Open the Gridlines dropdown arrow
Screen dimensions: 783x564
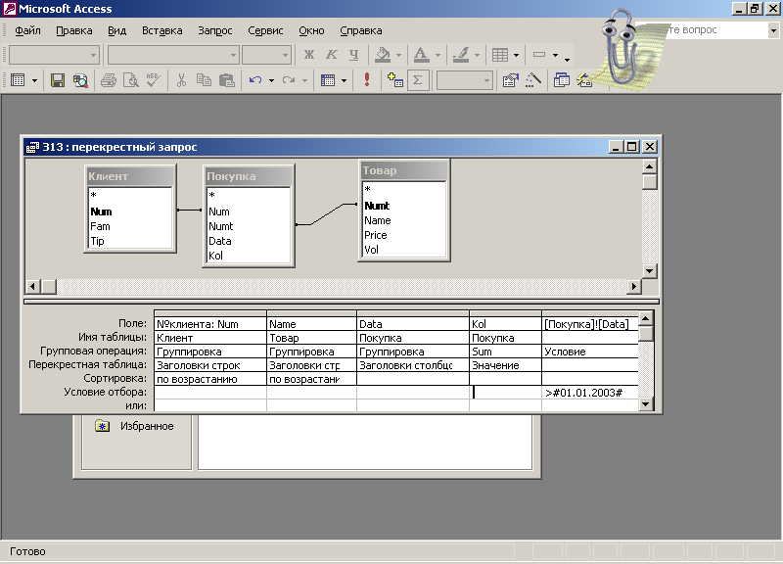517,56
